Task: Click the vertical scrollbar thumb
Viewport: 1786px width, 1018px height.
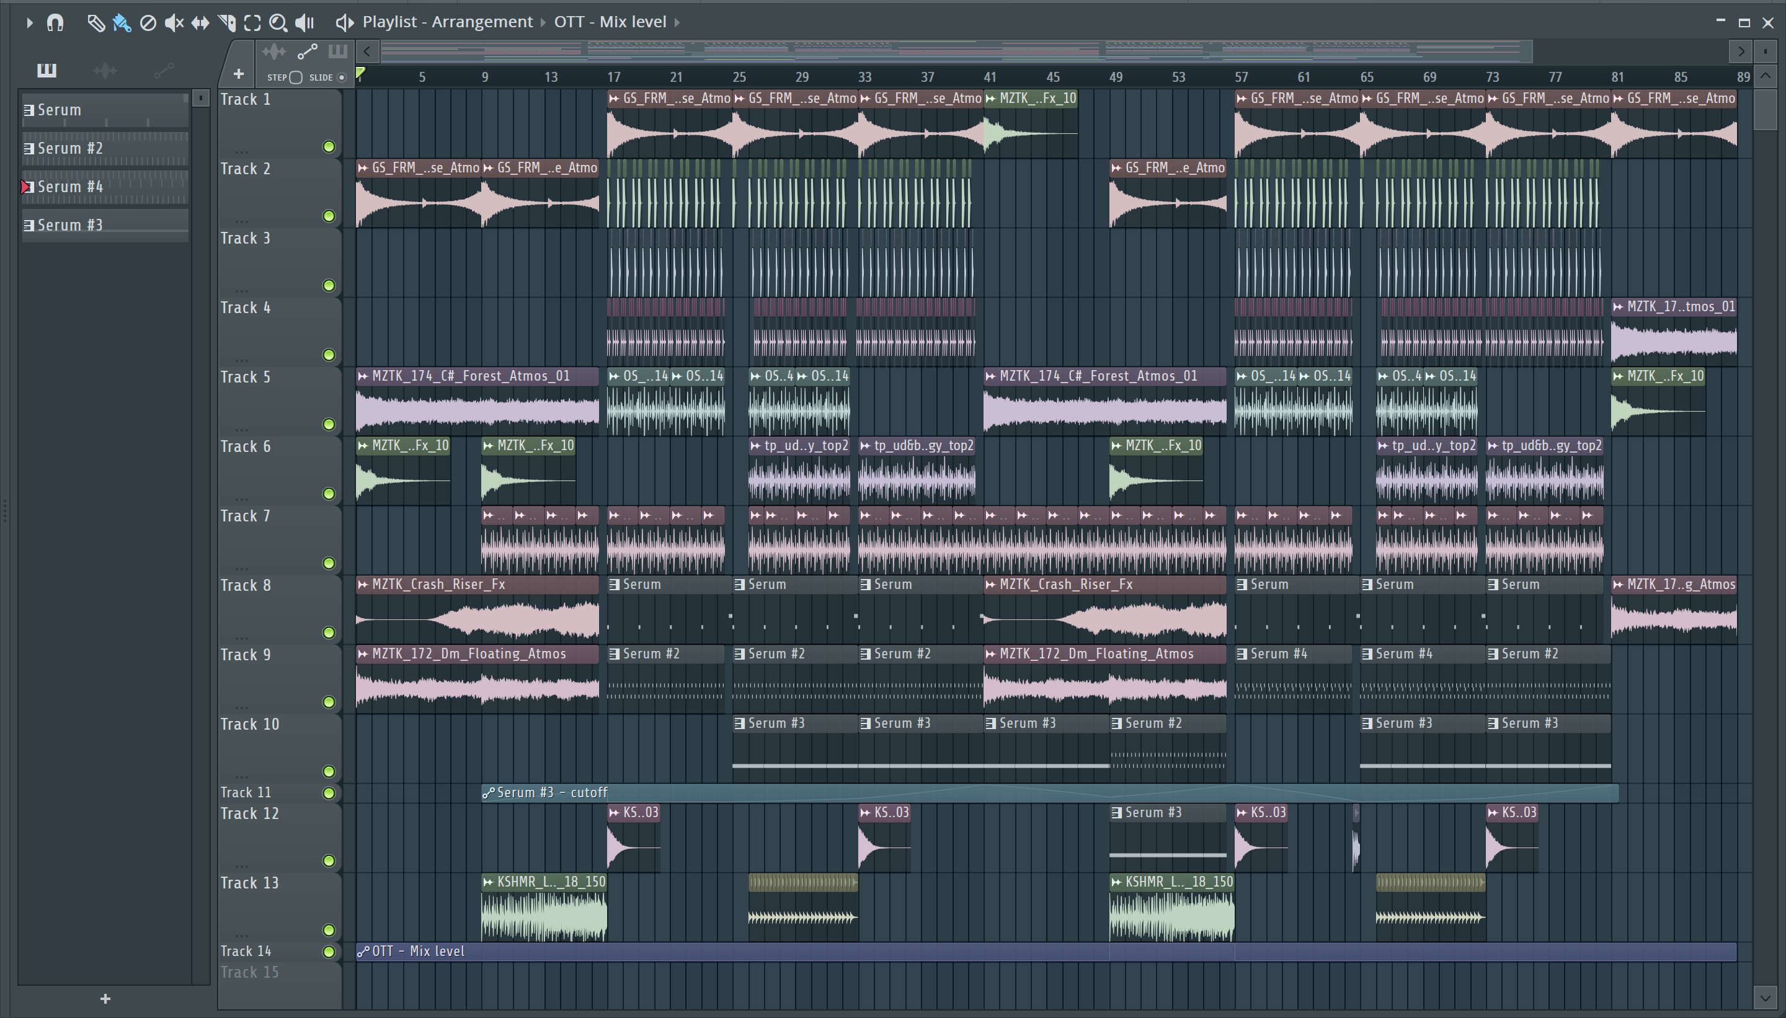Action: (x=1765, y=108)
